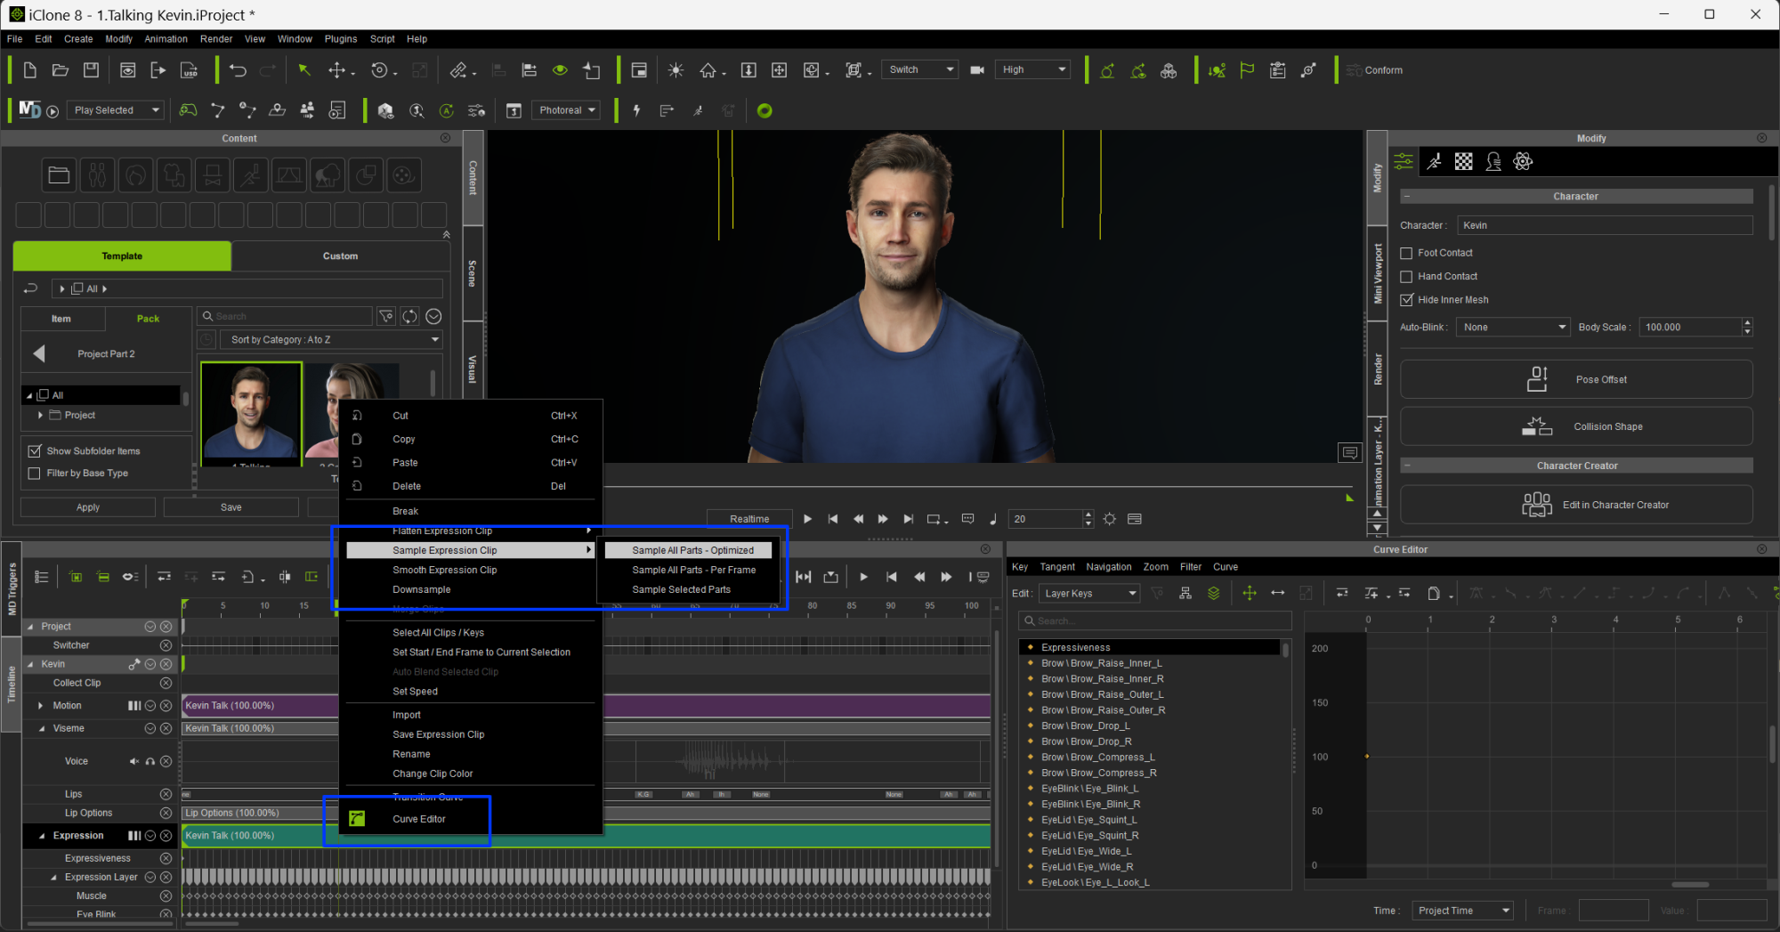Click the Tangent menu in Curve Editor
The image size is (1780, 932).
click(1057, 567)
